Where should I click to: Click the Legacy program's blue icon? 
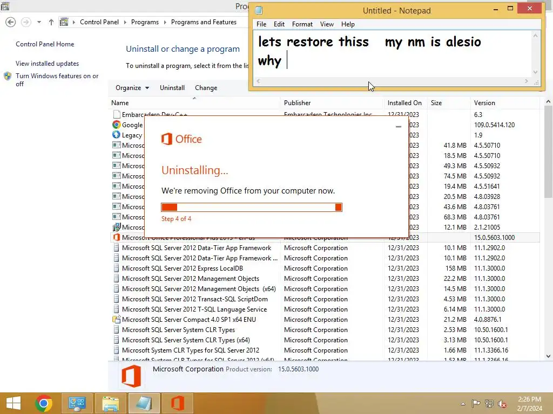(x=117, y=135)
